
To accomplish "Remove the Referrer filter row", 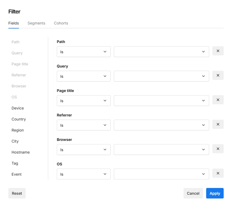I will [218, 124].
